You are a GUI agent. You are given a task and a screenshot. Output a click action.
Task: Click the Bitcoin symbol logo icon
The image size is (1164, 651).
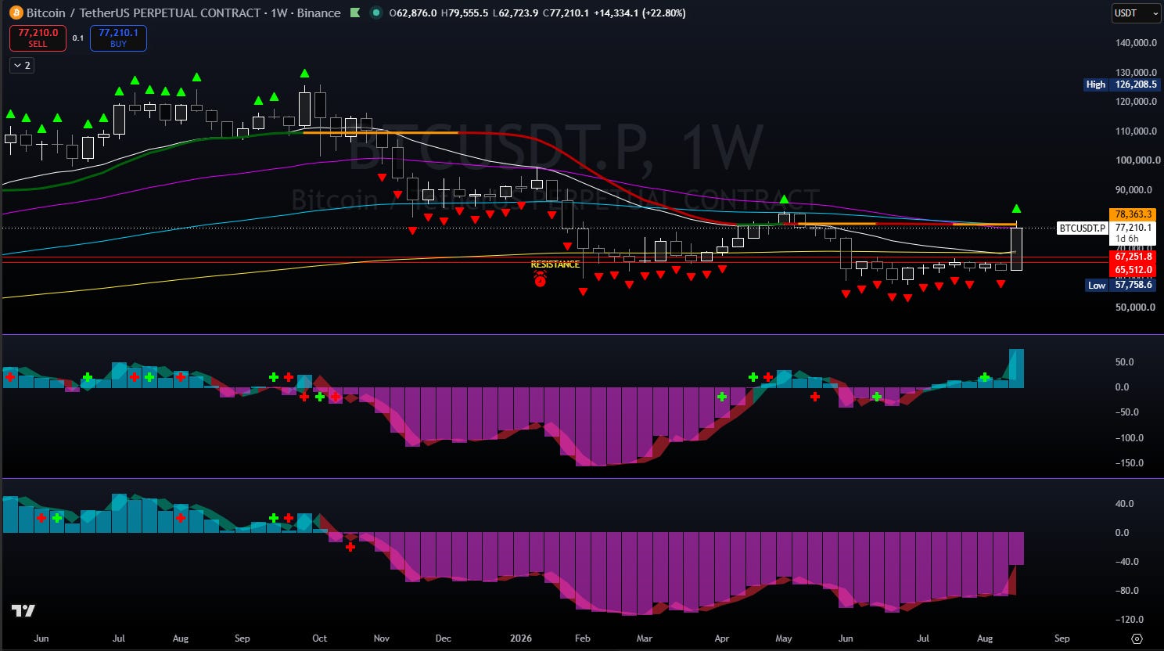click(x=16, y=13)
